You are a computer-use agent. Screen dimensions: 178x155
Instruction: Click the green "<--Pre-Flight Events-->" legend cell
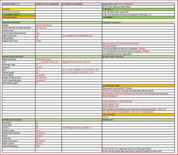(19, 15)
